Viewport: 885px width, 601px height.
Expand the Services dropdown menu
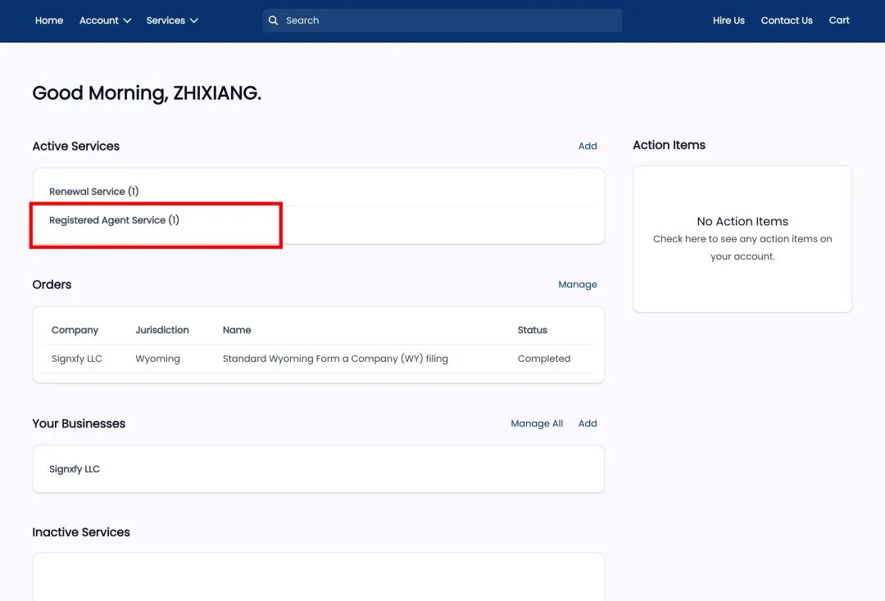[172, 20]
